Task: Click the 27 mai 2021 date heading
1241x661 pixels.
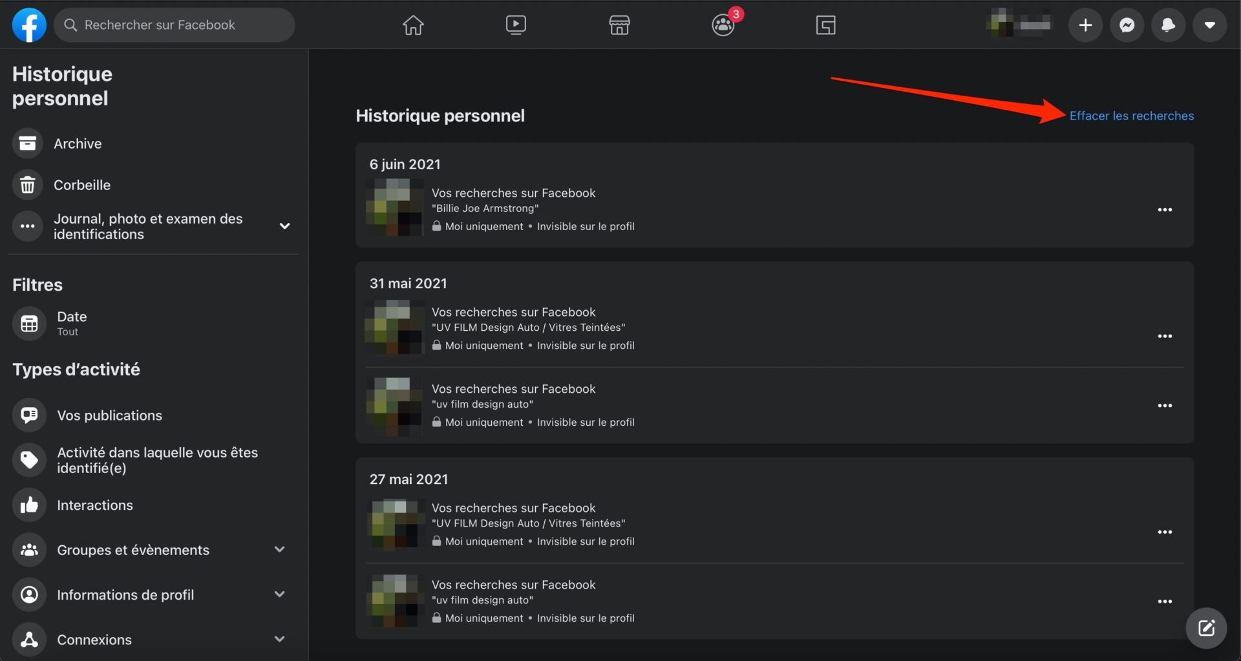Action: pyautogui.click(x=408, y=479)
